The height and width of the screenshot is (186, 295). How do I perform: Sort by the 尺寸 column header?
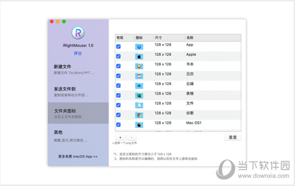pos(169,38)
